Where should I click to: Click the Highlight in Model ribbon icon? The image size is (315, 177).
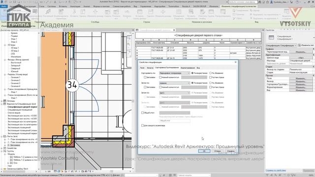pyautogui.click(x=286, y=12)
